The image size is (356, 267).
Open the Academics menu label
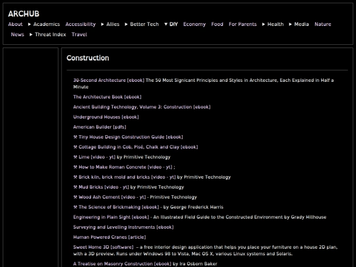pyautogui.click(x=47, y=24)
